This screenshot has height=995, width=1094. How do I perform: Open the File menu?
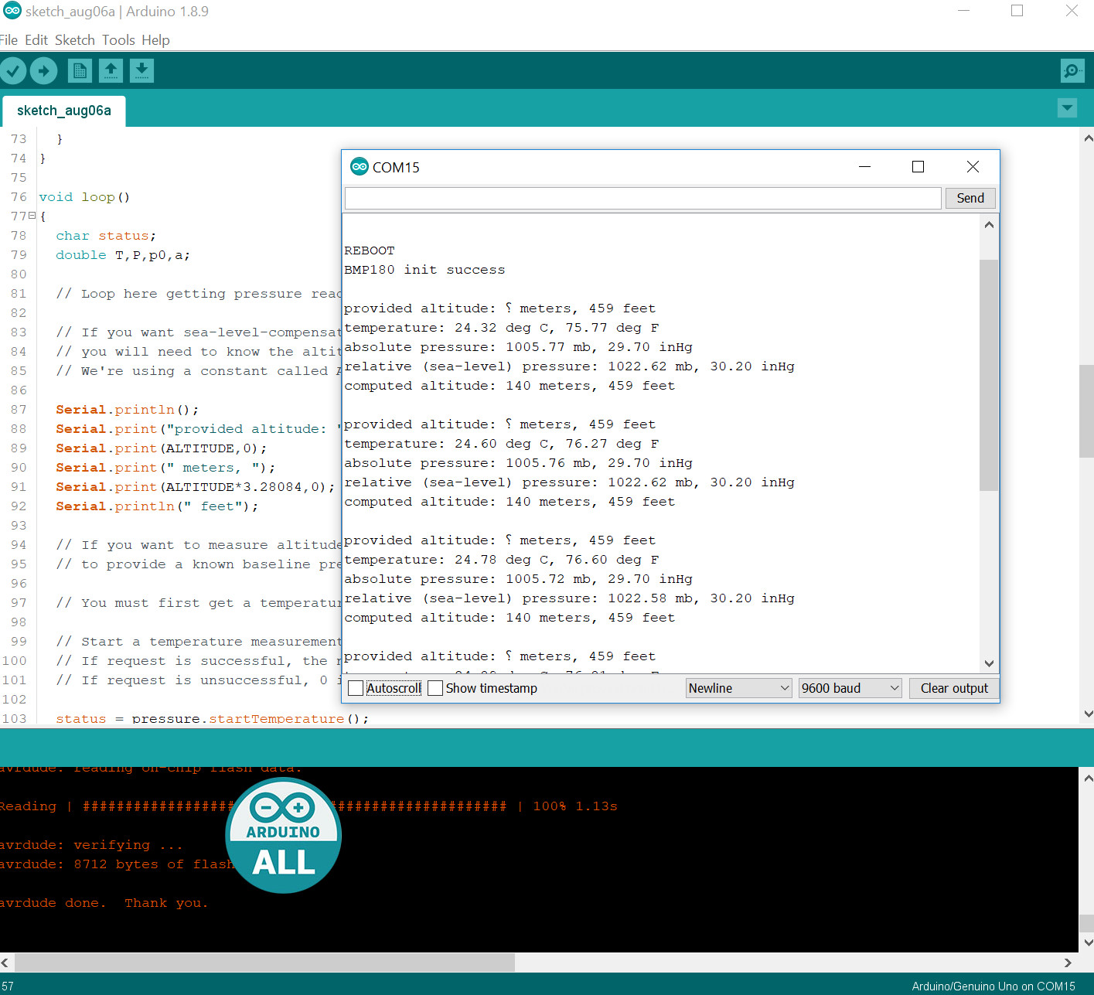9,40
